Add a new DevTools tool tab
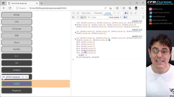 pyautogui.click(x=119, y=13)
